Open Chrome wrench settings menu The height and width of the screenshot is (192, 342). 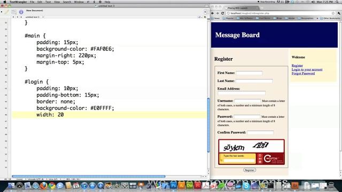[x=339, y=13]
